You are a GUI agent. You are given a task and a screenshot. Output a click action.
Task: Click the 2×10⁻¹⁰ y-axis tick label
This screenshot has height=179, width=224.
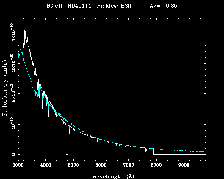coord(12,94)
